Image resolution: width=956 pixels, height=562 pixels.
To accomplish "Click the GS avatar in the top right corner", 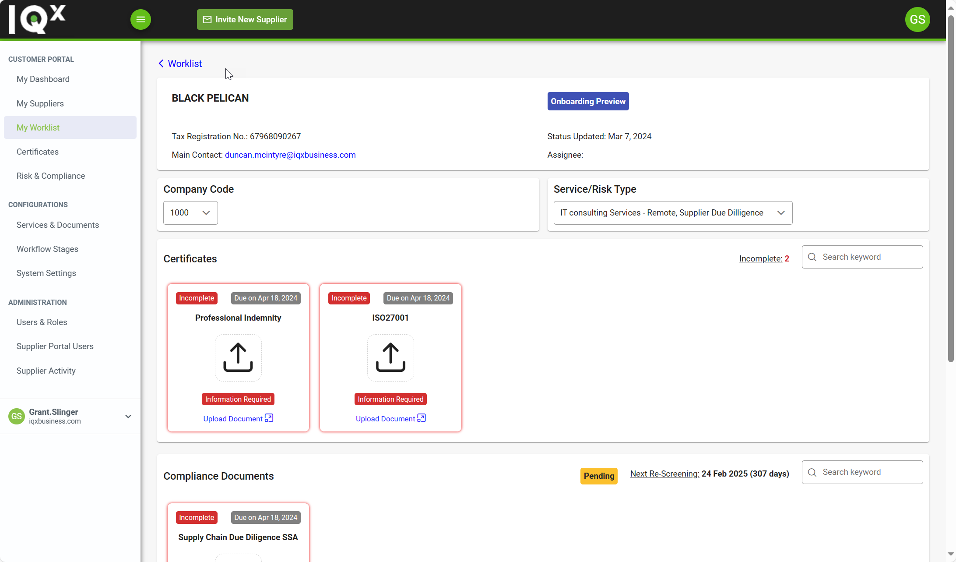I will (917, 19).
